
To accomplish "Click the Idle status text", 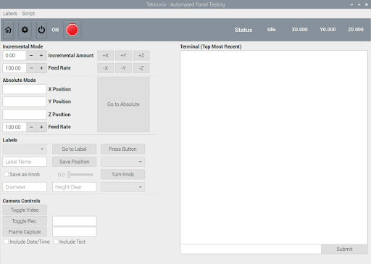I will 272,30.
